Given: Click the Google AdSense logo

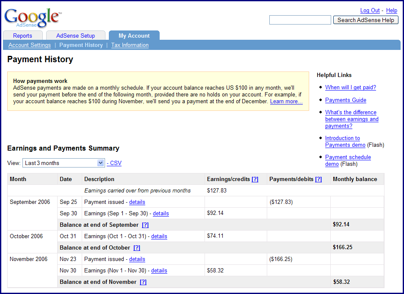Looking at the screenshot, I should (33, 17).
